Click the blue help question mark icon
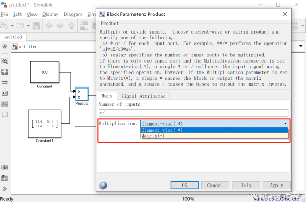The height and width of the screenshot is (202, 306). (x=103, y=185)
